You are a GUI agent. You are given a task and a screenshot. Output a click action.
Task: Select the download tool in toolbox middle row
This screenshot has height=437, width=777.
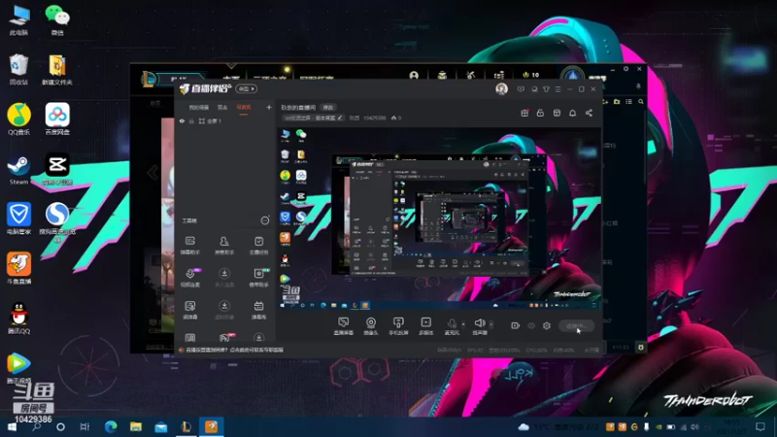(224, 278)
